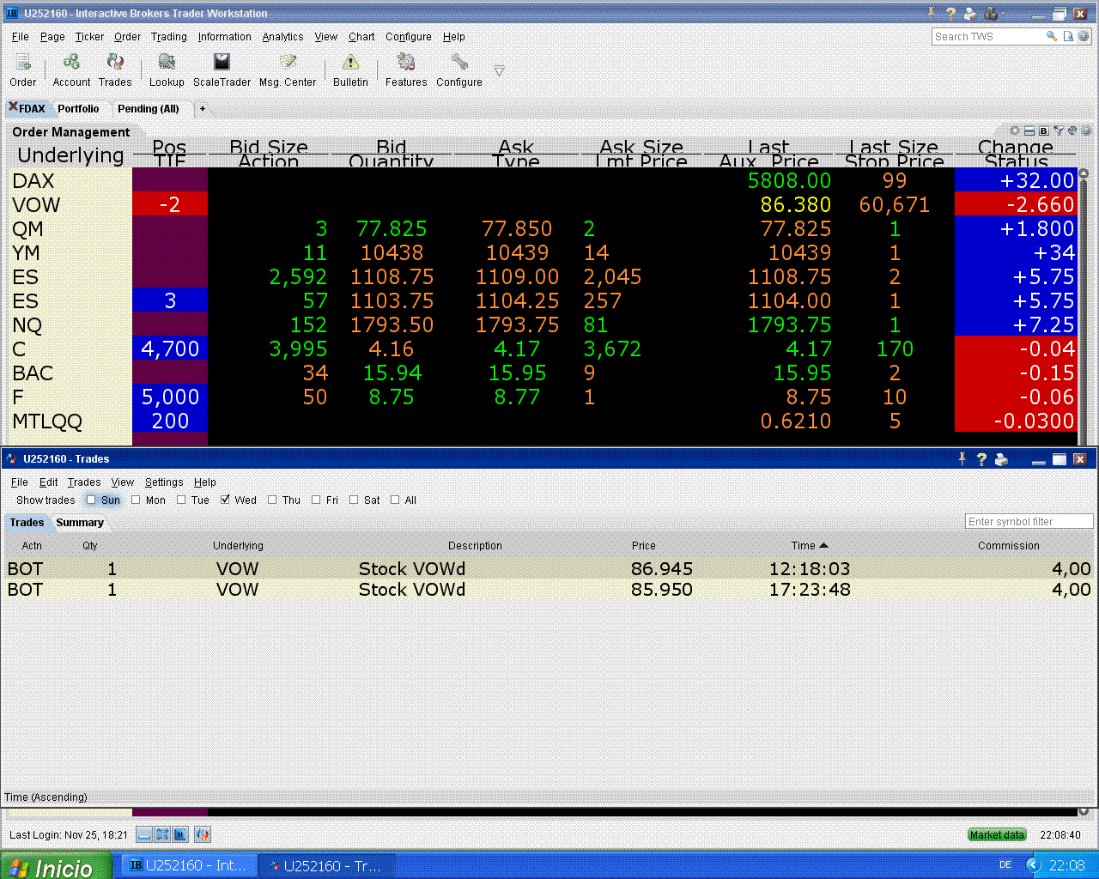Toggle the Sun show trades checkbox

point(90,500)
